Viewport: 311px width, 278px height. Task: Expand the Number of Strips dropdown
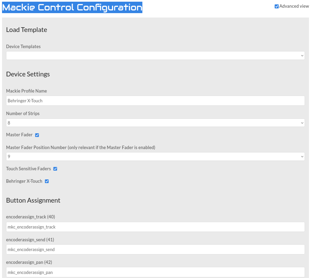(x=155, y=123)
